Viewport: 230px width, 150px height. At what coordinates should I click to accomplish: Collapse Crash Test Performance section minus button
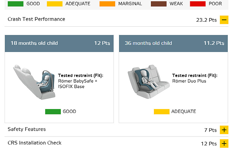click(x=224, y=20)
